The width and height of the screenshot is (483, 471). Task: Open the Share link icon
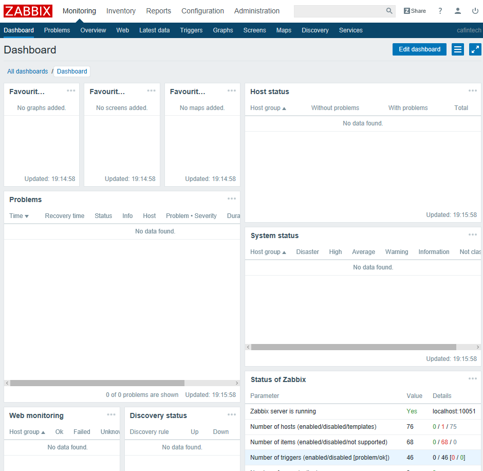point(415,11)
